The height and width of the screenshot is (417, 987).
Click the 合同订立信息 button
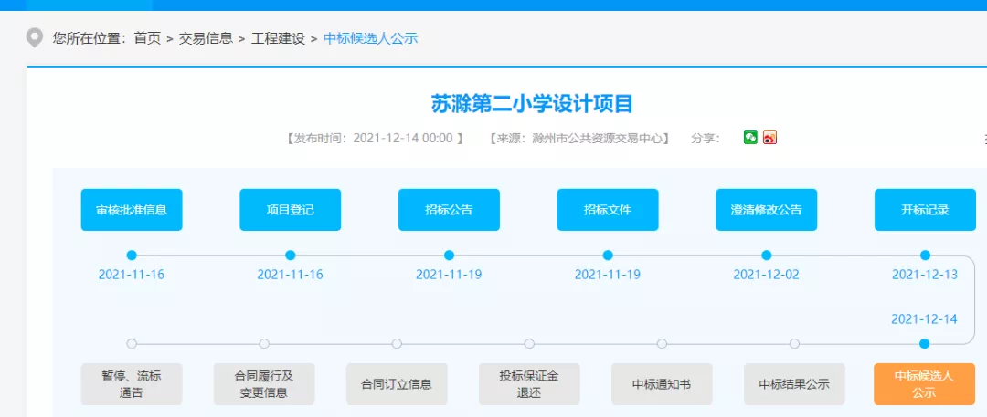(397, 384)
